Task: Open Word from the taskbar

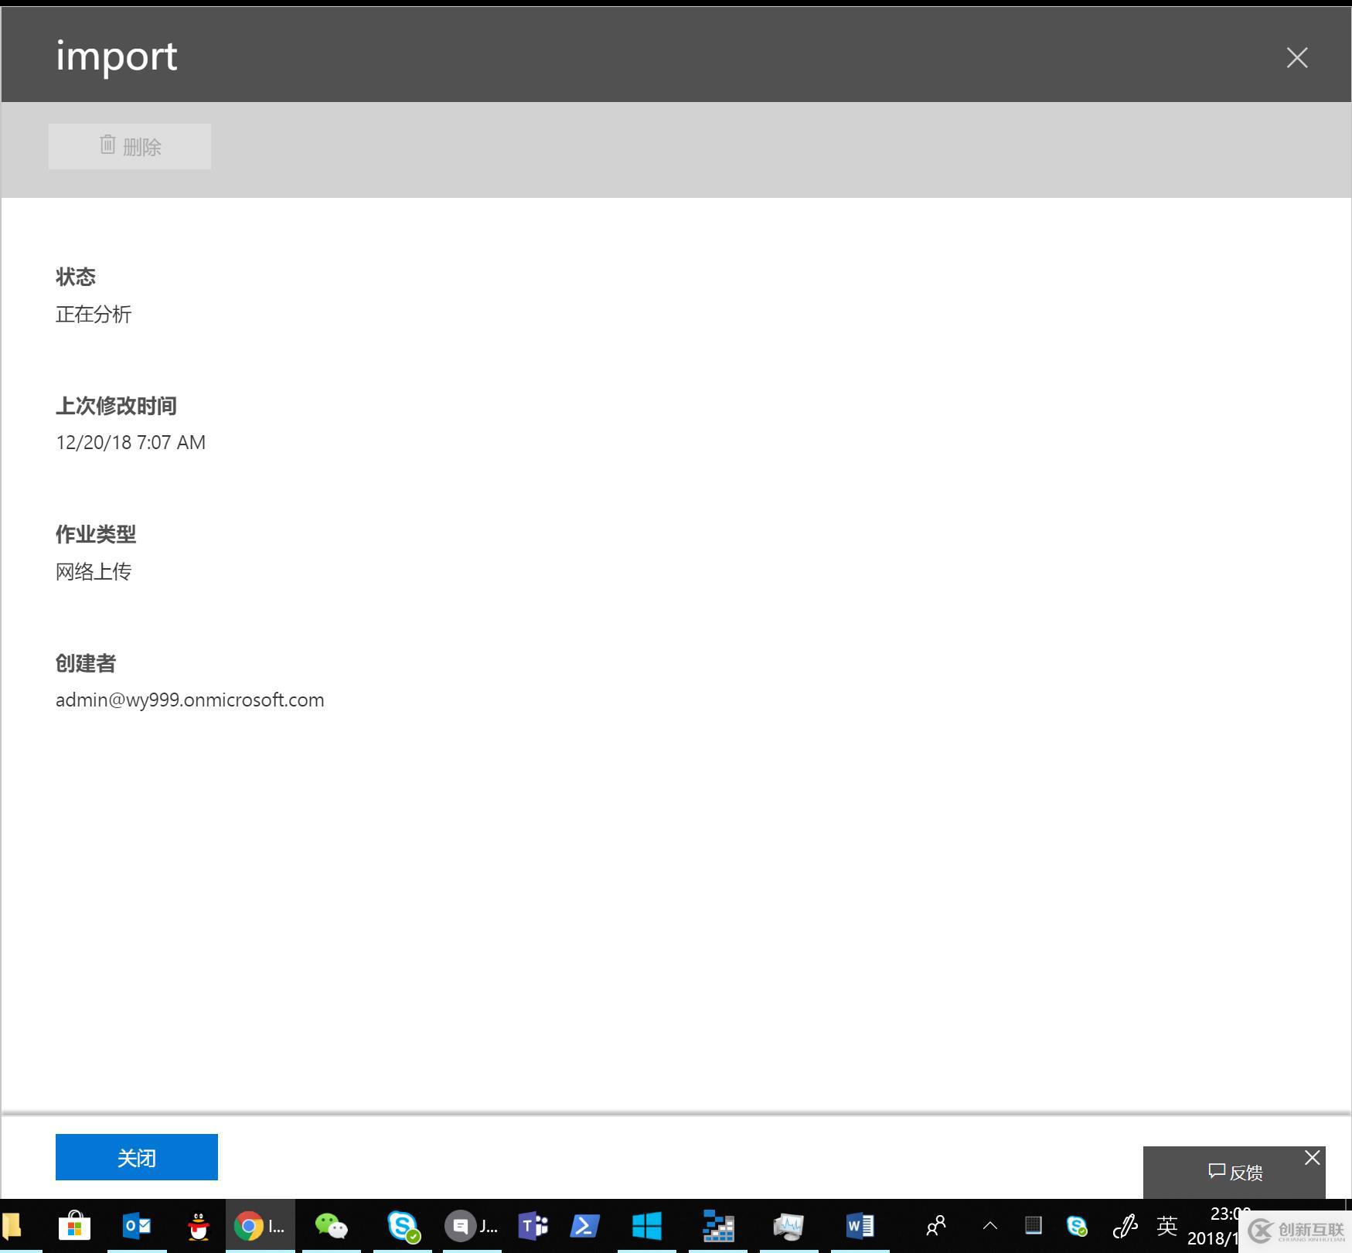Action: (860, 1226)
